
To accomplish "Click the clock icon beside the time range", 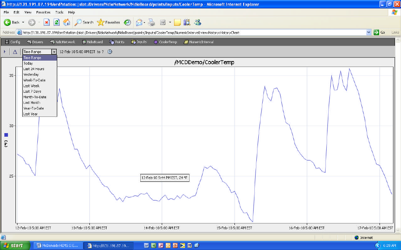I will point(110,52).
